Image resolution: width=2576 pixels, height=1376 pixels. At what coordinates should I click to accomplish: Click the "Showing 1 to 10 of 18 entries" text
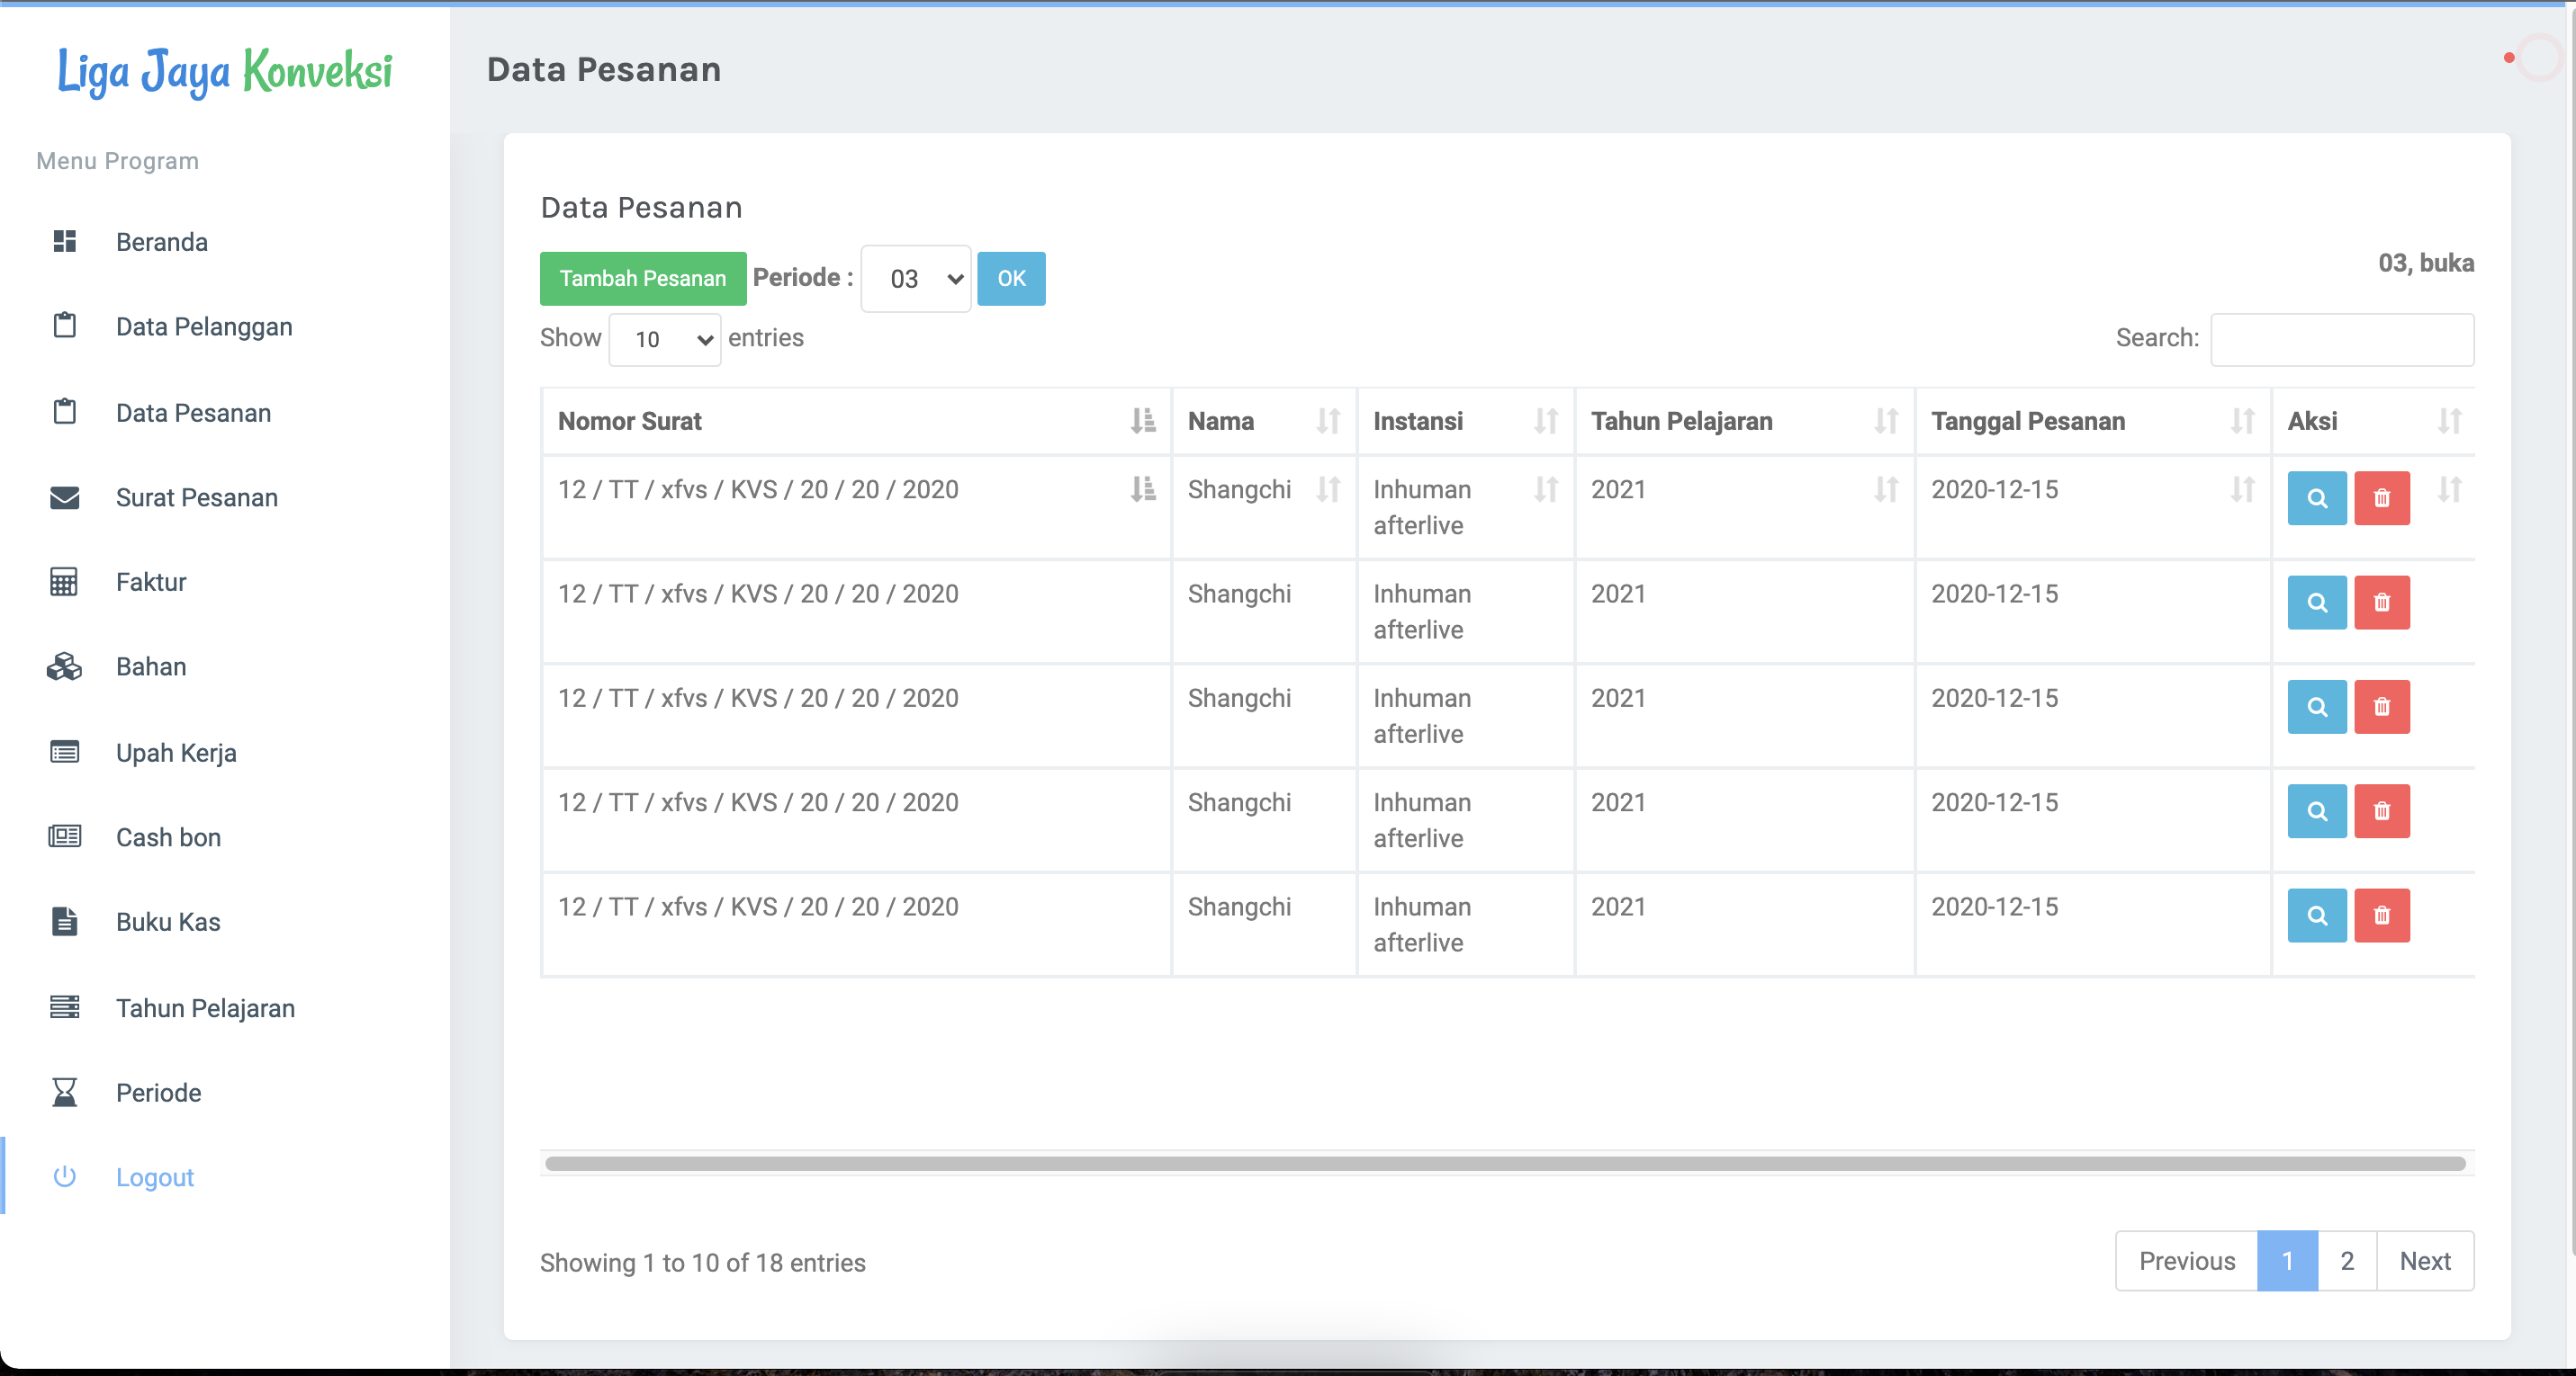point(703,1263)
